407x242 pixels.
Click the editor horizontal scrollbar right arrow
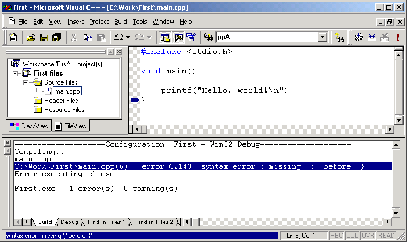click(389, 129)
